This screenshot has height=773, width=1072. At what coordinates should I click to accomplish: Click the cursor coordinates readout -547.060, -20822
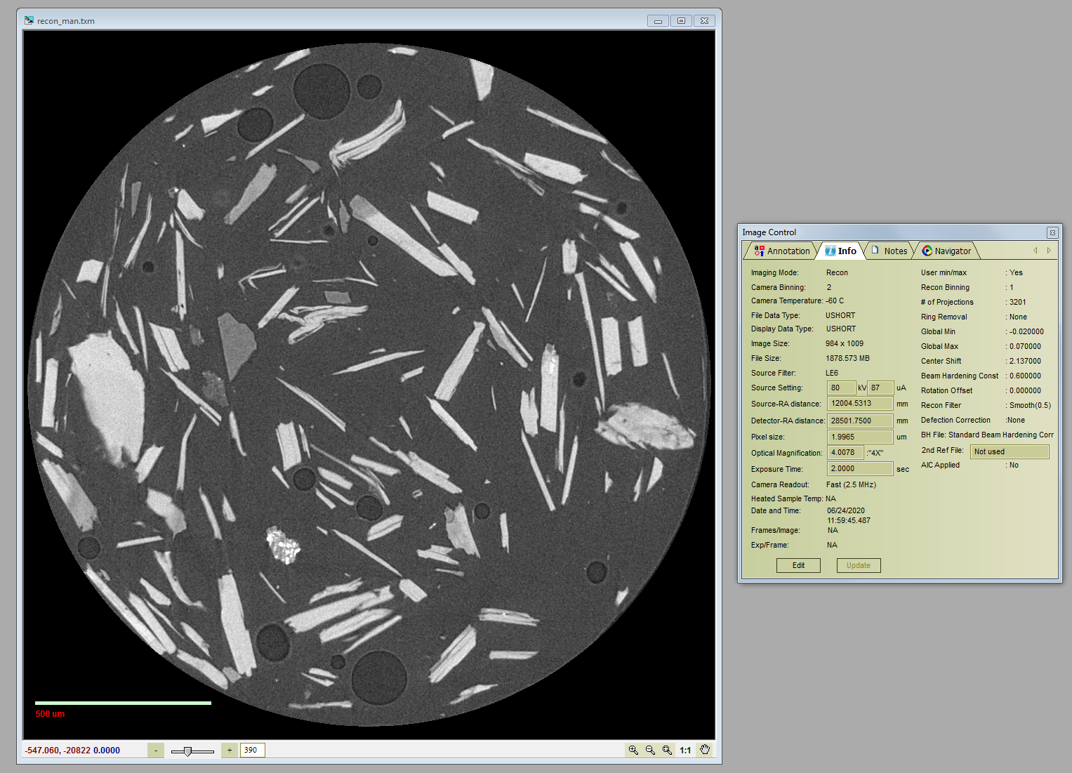(58, 751)
